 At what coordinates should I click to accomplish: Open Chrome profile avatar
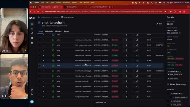click(184, 12)
